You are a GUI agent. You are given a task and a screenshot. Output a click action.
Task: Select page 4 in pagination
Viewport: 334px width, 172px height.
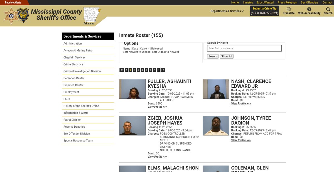142,70
